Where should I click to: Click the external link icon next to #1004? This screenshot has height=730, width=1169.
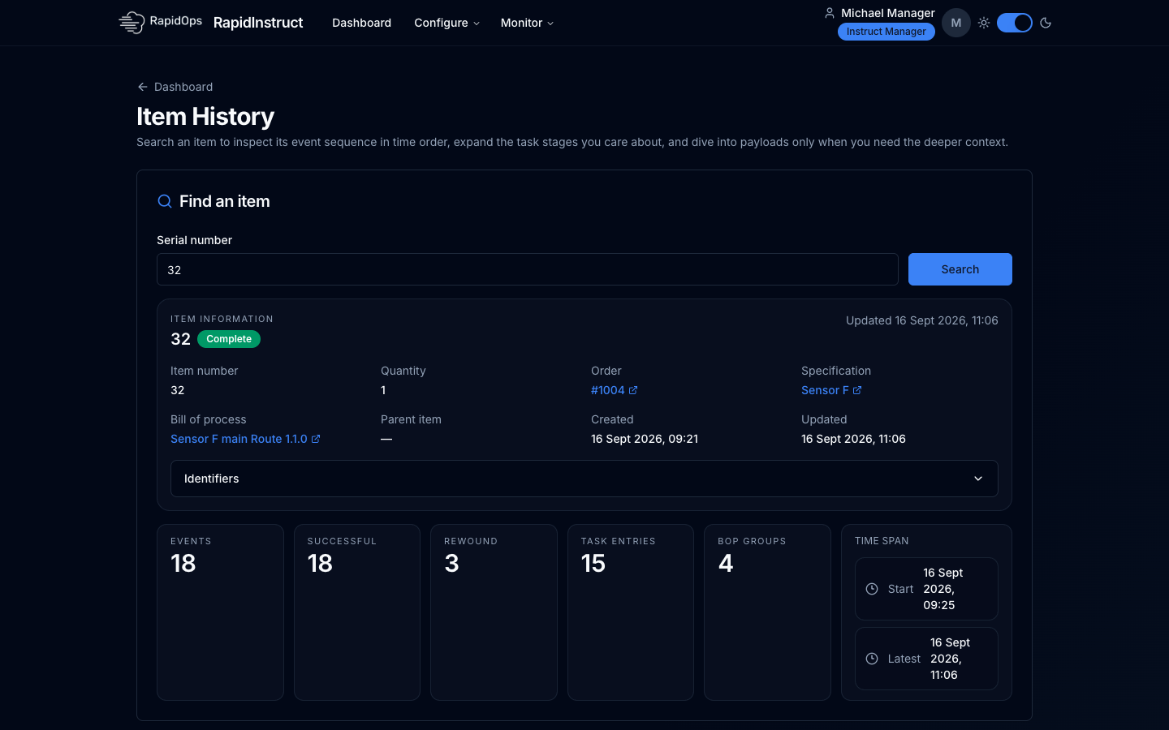point(633,390)
